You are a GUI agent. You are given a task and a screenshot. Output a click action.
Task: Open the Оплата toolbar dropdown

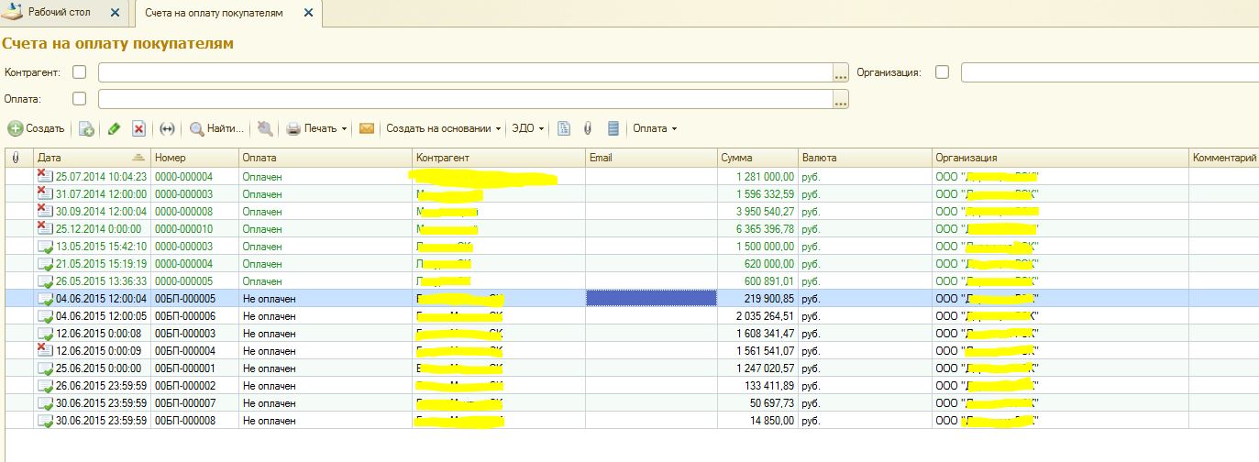click(655, 128)
